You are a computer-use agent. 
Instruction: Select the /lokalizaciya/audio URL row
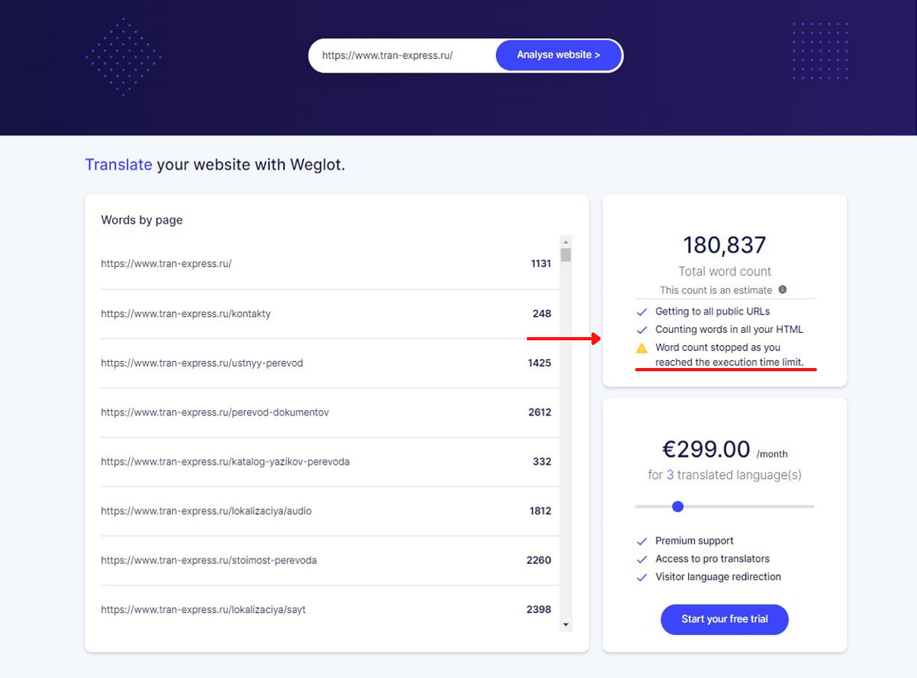click(330, 511)
